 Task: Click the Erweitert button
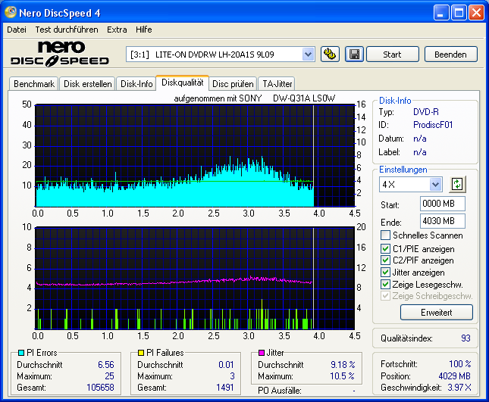tap(436, 313)
